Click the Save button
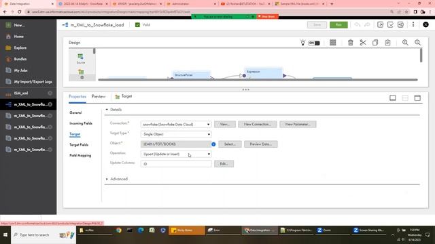Image resolution: width=435 pixels, height=244 pixels. [x=317, y=24]
